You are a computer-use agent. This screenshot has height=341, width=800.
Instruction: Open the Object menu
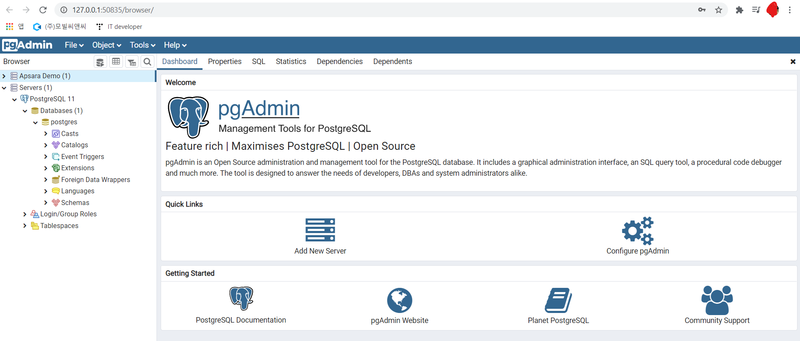pyautogui.click(x=106, y=45)
